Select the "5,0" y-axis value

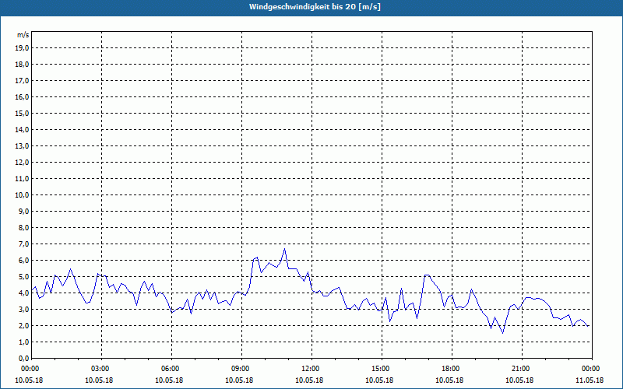[23, 277]
